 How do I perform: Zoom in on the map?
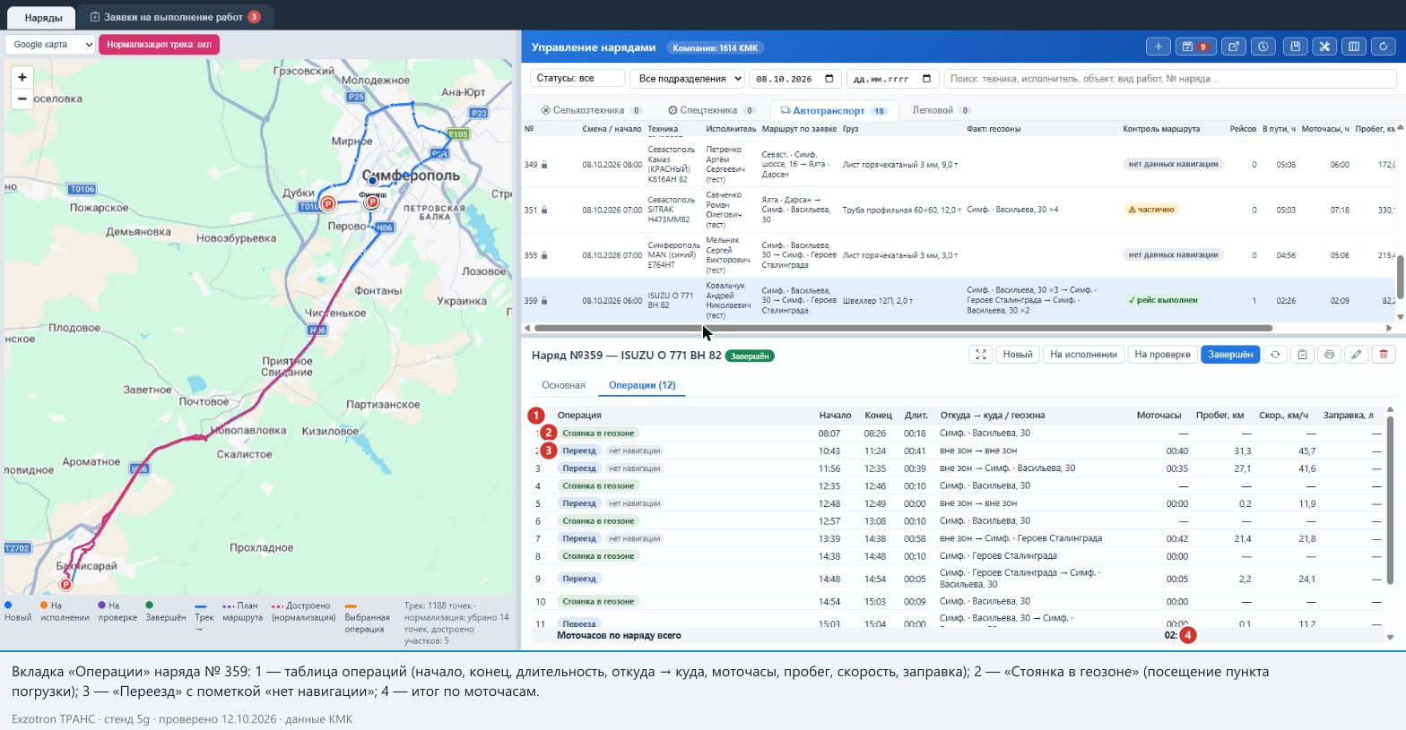[22, 77]
